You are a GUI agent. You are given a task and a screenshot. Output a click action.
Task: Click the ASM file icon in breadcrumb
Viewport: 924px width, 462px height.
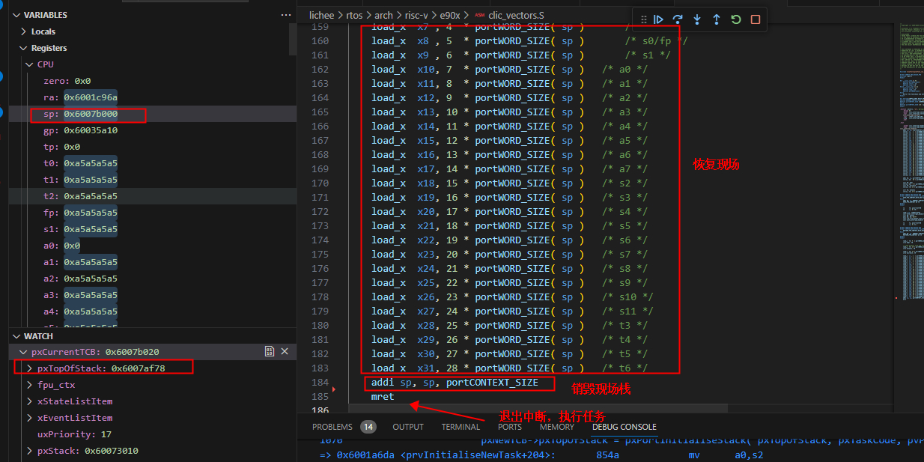pyautogui.click(x=479, y=15)
